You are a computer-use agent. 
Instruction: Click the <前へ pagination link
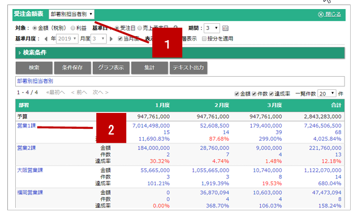(x=79, y=93)
